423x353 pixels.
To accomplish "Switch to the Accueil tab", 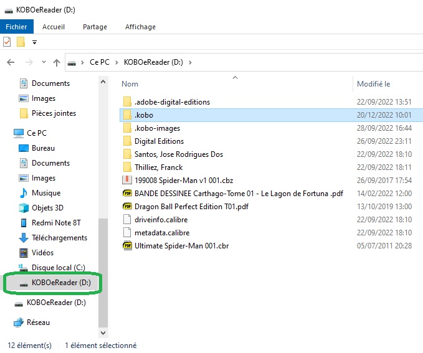I will click(54, 27).
